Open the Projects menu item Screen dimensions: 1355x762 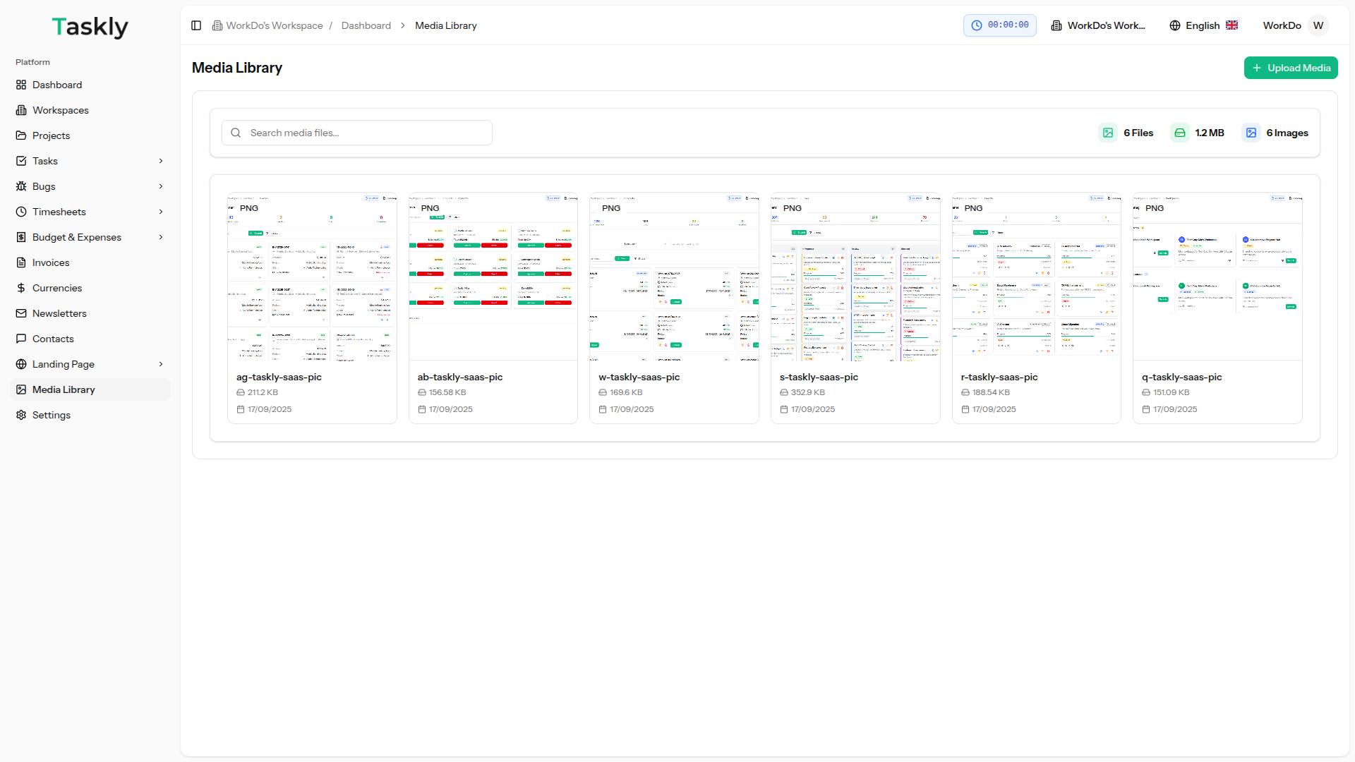click(51, 135)
